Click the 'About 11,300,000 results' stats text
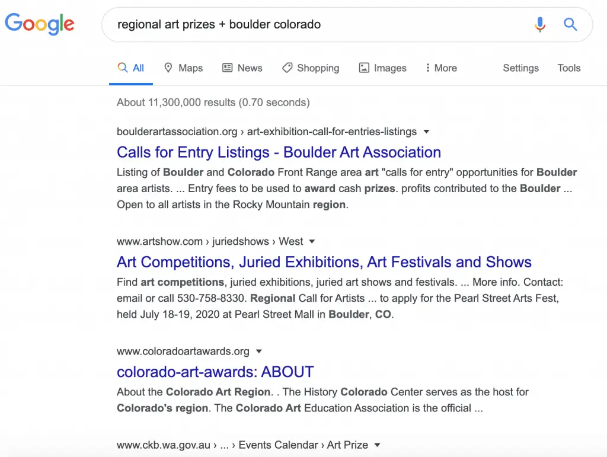 pos(213,103)
